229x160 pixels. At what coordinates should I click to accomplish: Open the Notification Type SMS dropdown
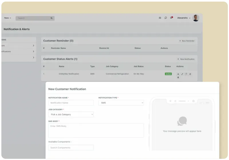pyautogui.click(x=121, y=103)
